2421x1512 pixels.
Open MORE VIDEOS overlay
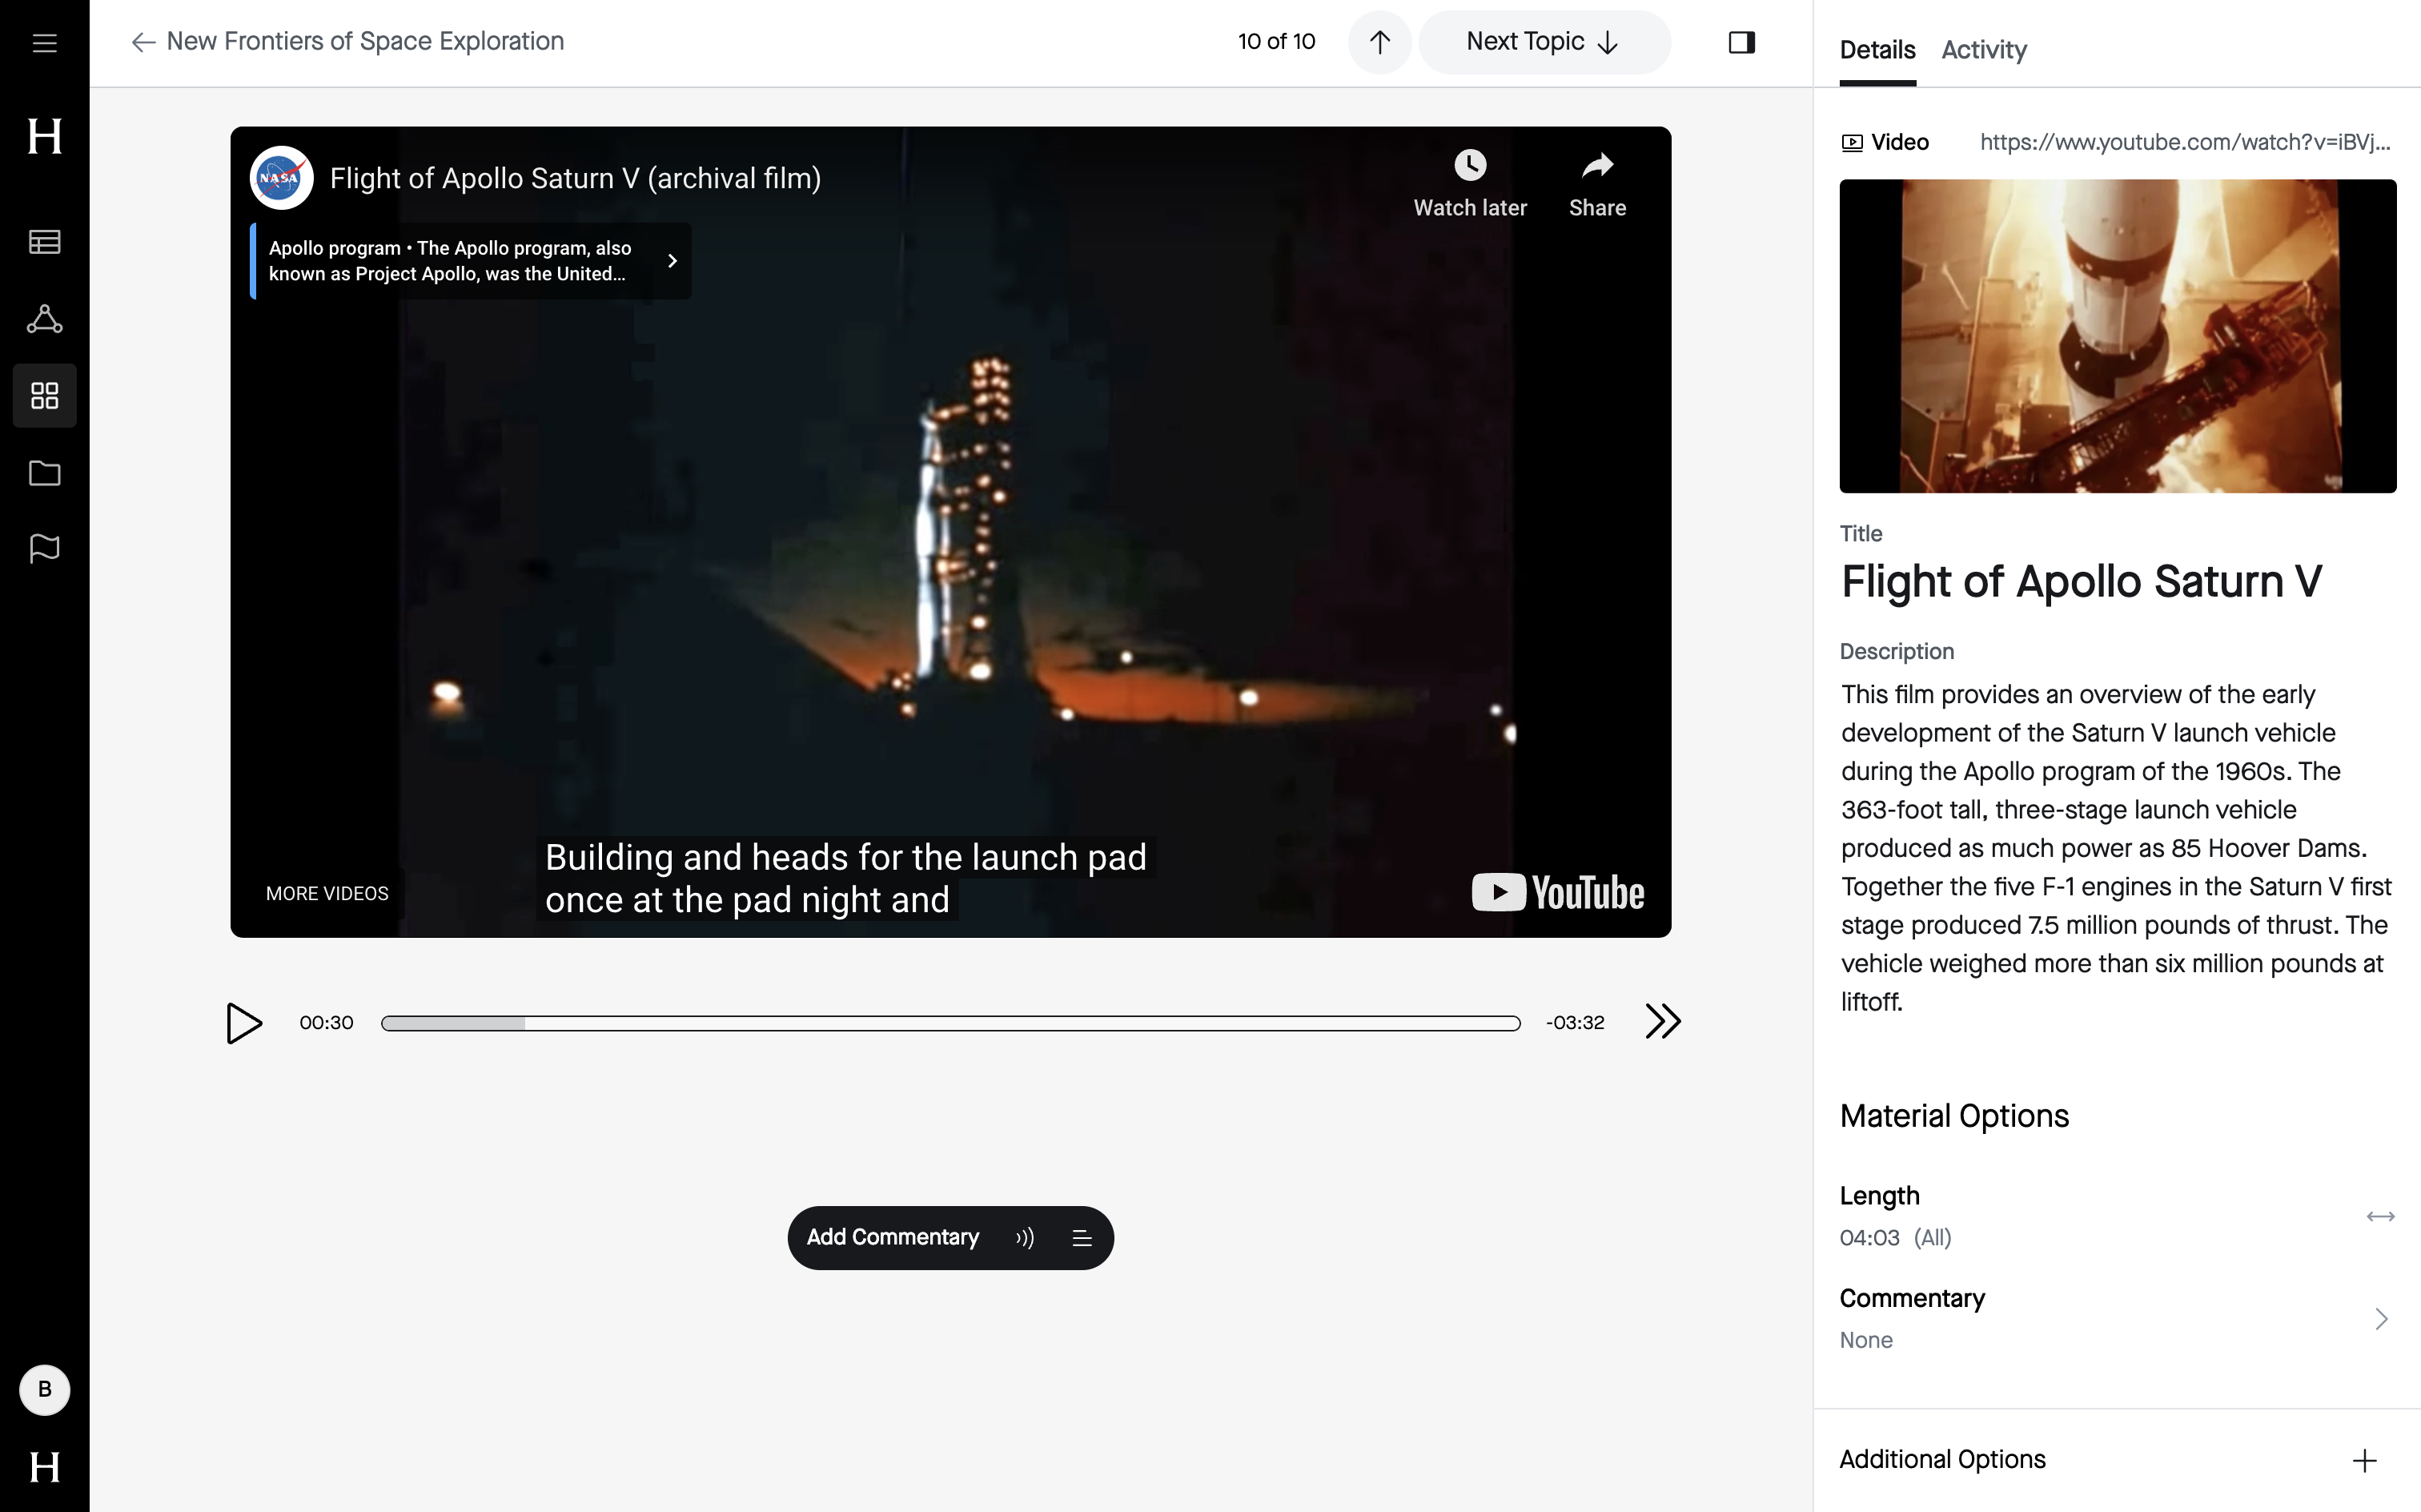(x=327, y=893)
